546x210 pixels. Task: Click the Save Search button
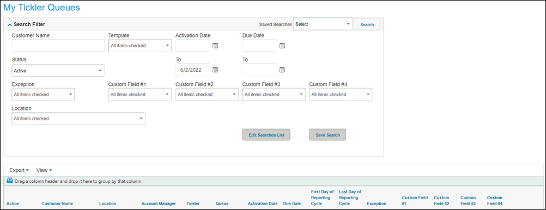click(327, 135)
